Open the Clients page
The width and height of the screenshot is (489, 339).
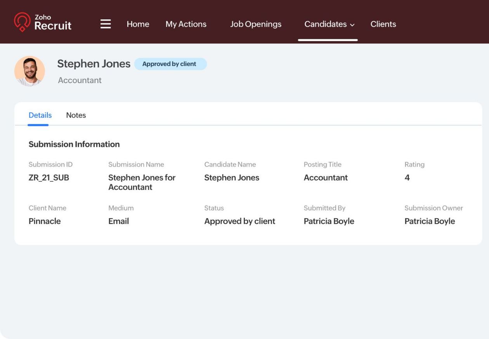383,24
